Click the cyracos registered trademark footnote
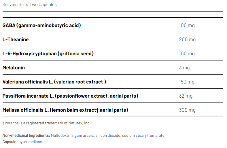 click(x=46, y=123)
